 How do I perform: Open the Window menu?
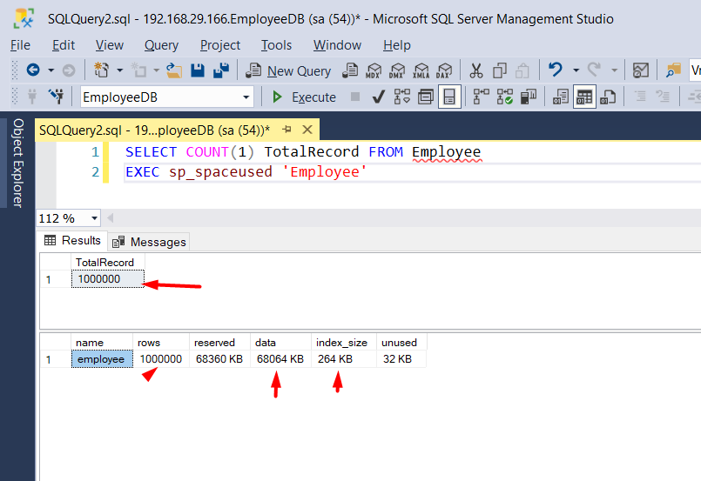[x=337, y=45]
